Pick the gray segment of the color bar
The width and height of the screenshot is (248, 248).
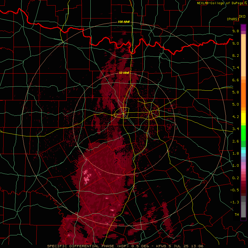(x=243, y=206)
